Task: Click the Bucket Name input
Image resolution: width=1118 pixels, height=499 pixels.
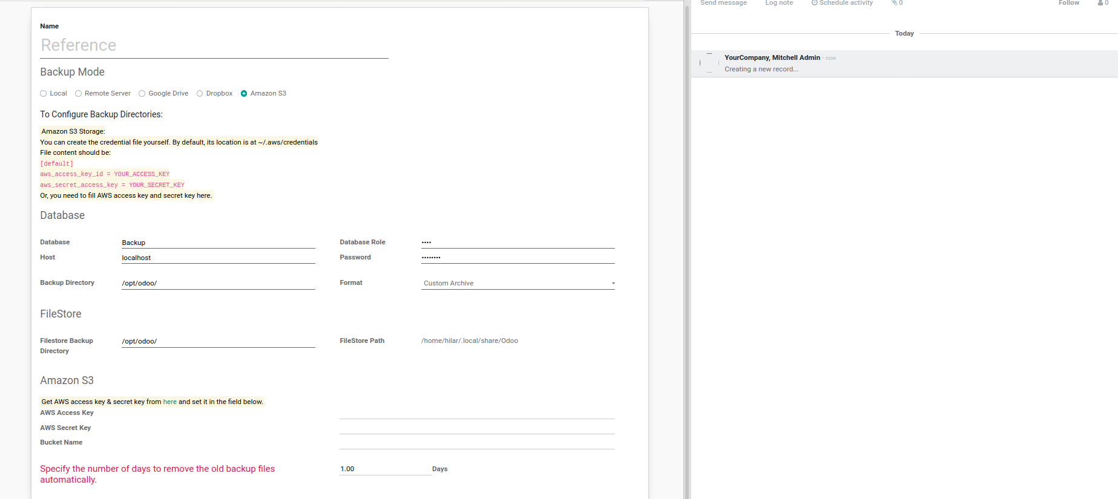Action: pyautogui.click(x=477, y=443)
